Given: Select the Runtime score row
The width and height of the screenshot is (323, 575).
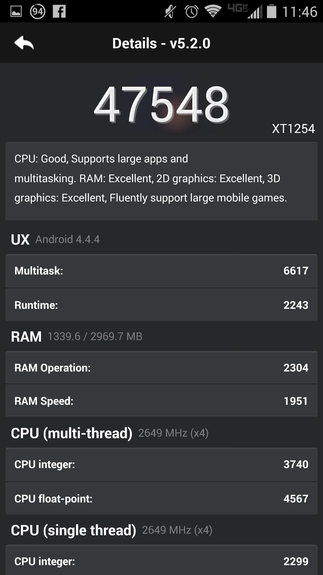Looking at the screenshot, I should (x=161, y=305).
